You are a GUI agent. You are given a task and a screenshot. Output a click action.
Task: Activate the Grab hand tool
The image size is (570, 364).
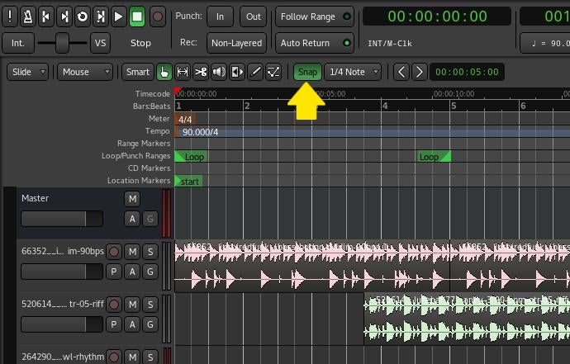164,72
